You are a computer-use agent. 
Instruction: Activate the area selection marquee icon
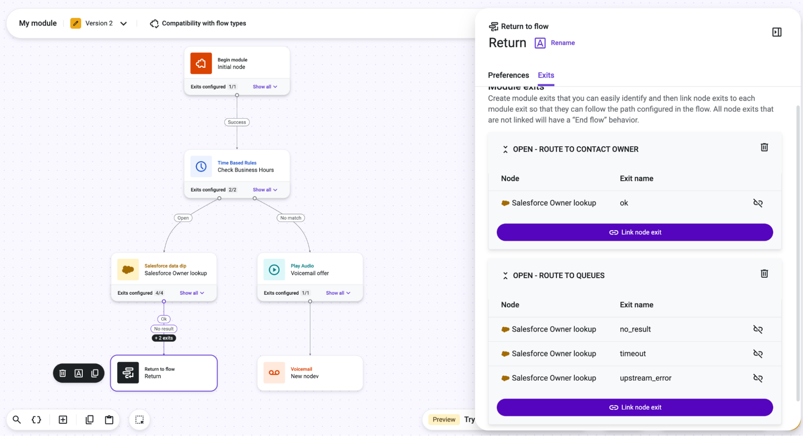(x=139, y=420)
